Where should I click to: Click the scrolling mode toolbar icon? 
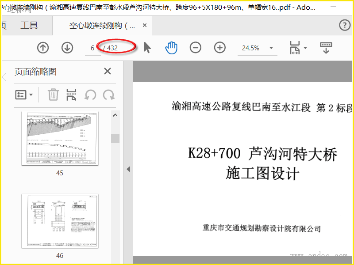326,47
